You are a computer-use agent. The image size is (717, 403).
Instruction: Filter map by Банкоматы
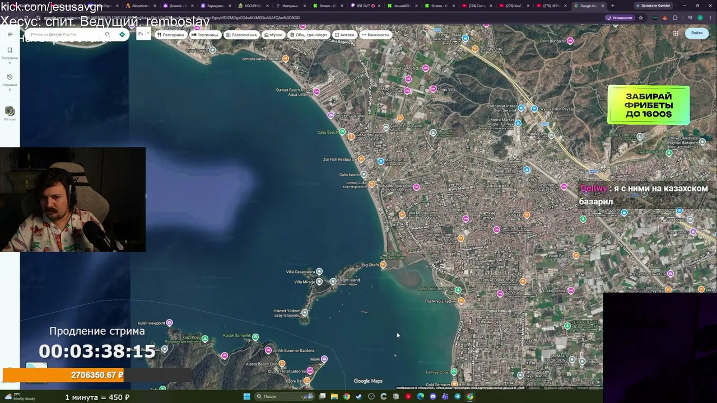pos(375,35)
